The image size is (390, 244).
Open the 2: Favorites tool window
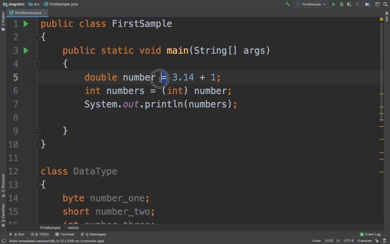3,215
